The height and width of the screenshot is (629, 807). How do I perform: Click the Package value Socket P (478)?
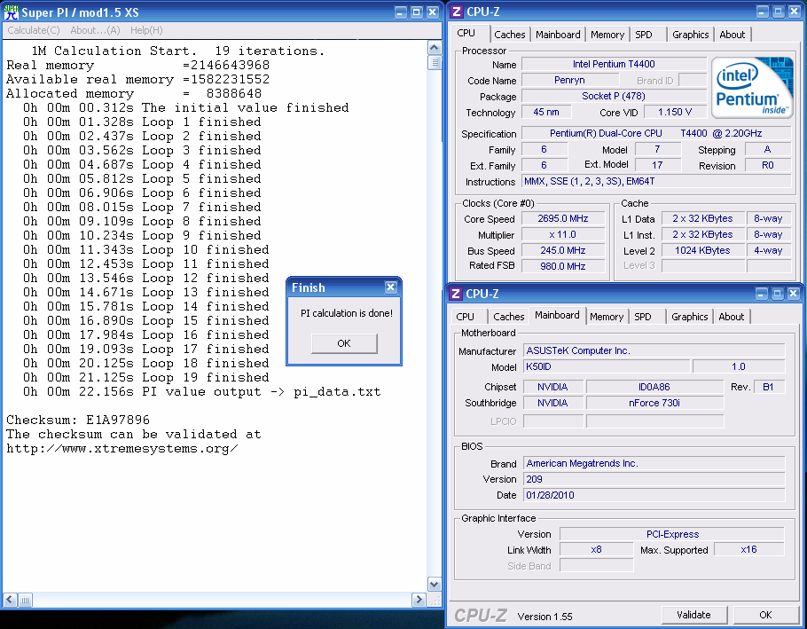click(614, 96)
